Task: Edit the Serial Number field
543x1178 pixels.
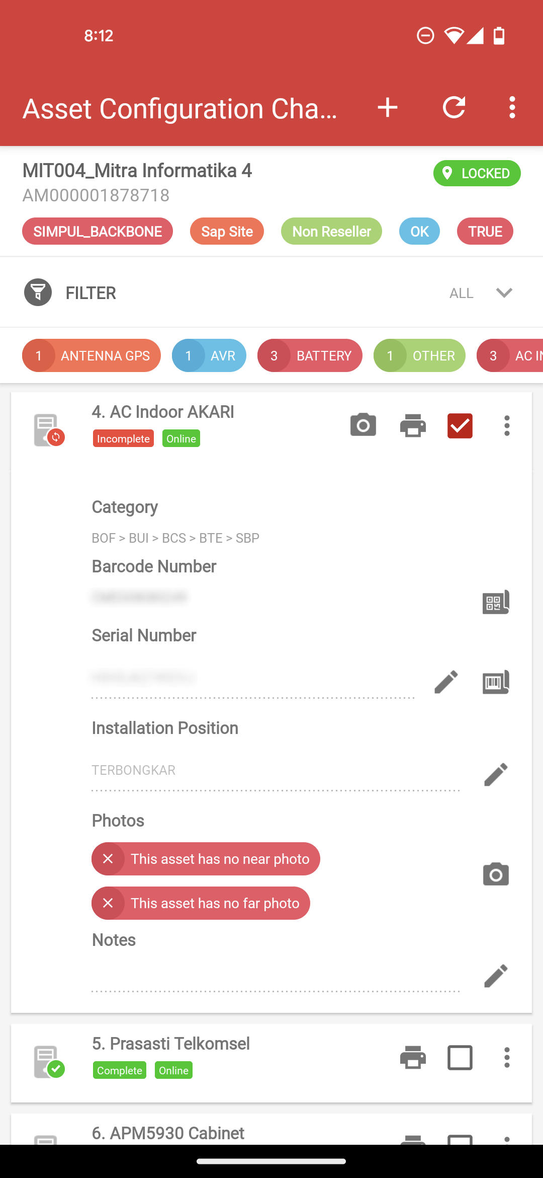Action: [x=446, y=682]
